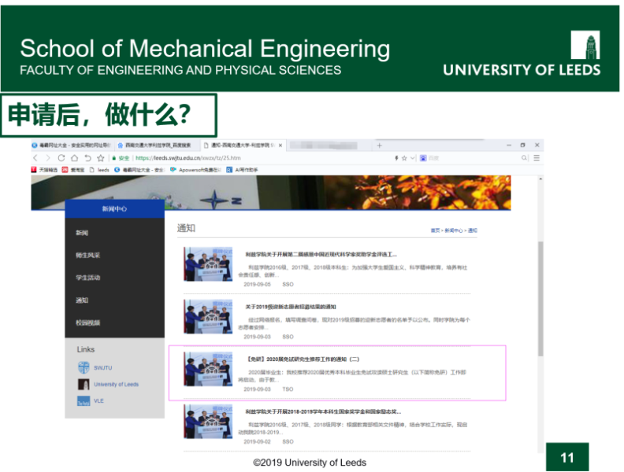Click the address bar URL leeds.swjtu.edu.cn
This screenshot has height=472, width=624.
pyautogui.click(x=188, y=158)
